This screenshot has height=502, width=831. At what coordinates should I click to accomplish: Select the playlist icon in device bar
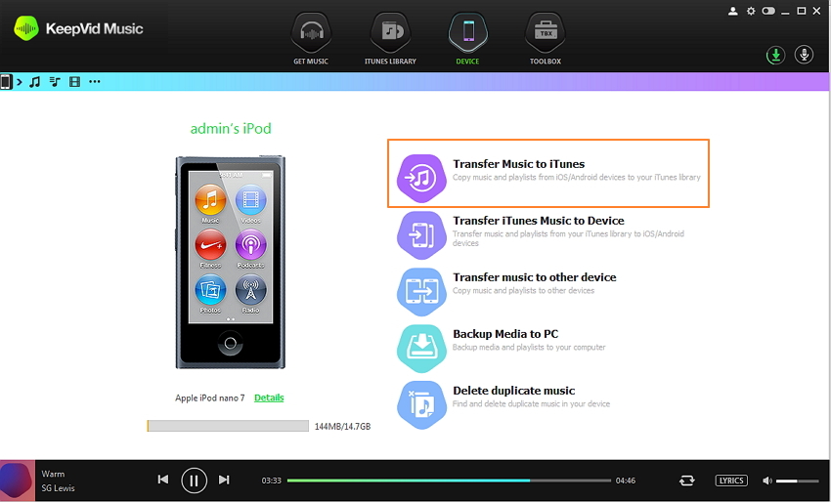[55, 82]
